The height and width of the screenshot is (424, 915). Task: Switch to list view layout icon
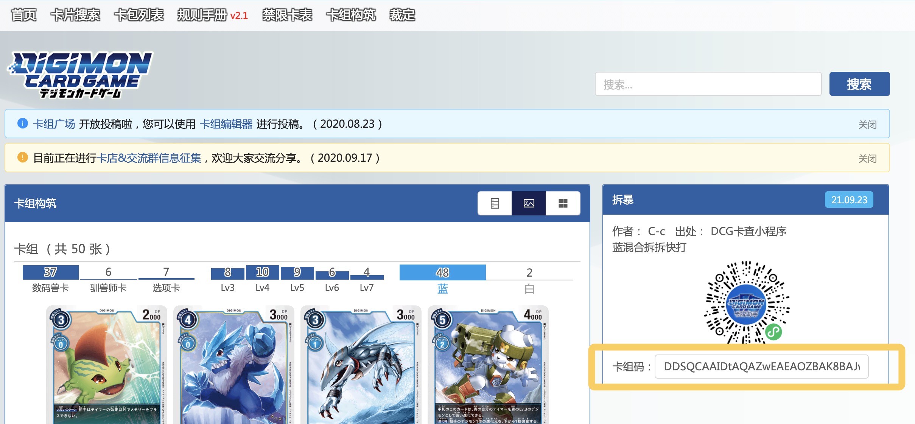[x=495, y=203]
